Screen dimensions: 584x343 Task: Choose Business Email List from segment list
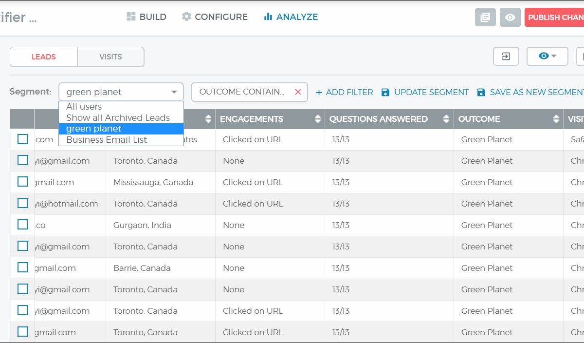[x=107, y=140]
